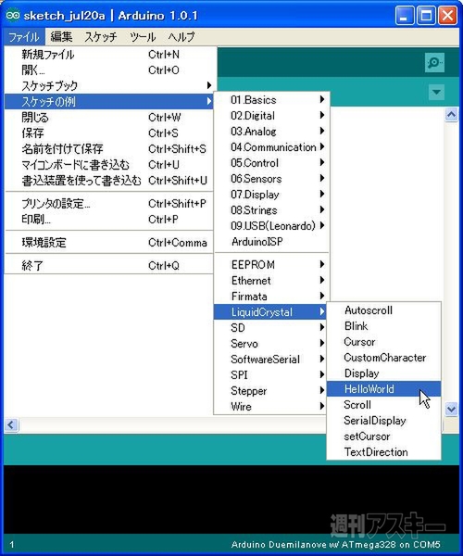Open the ツール menu

click(x=143, y=37)
